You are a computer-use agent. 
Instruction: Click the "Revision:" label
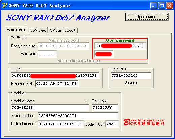pyautogui.click(x=99, y=101)
